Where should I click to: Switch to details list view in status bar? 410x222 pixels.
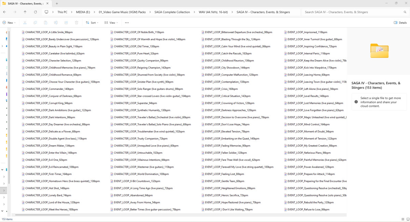click(403, 219)
